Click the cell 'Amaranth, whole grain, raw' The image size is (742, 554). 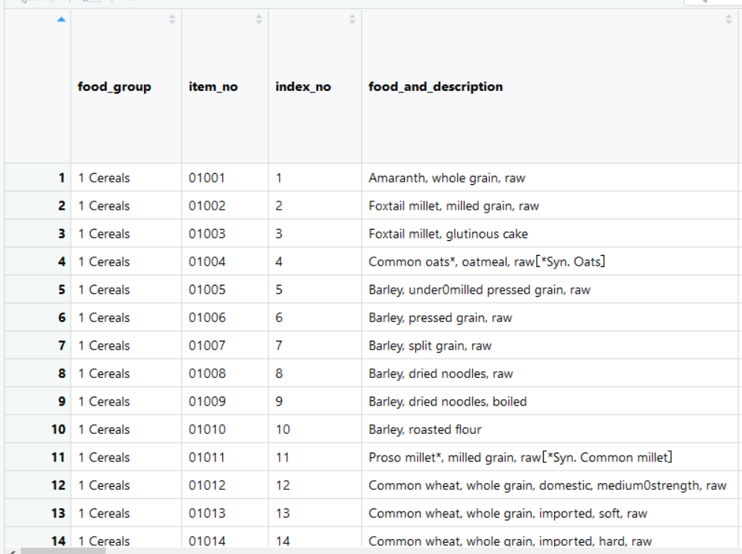447,178
